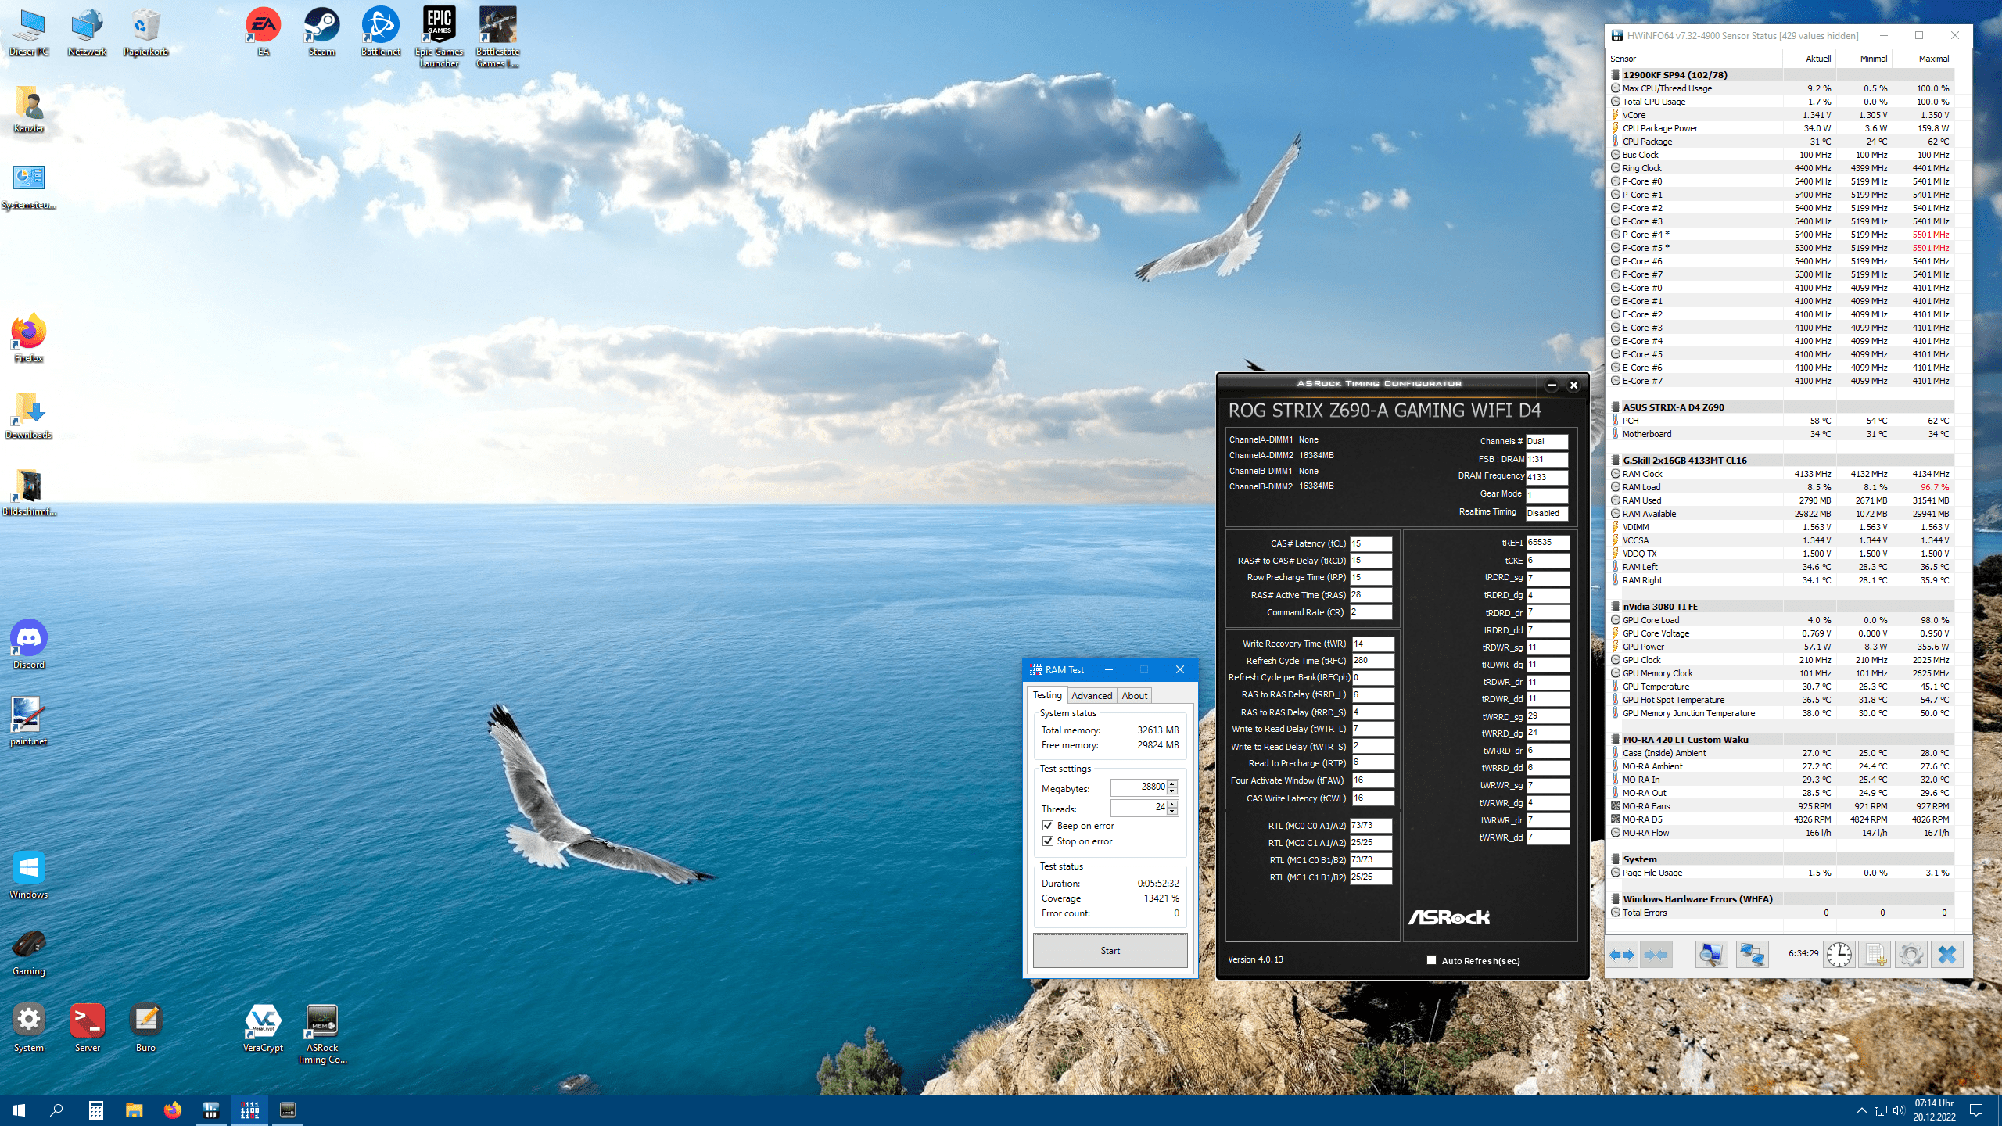This screenshot has height=1126, width=2002.
Task: Toggle the Beep on error checkbox
Action: point(1048,826)
